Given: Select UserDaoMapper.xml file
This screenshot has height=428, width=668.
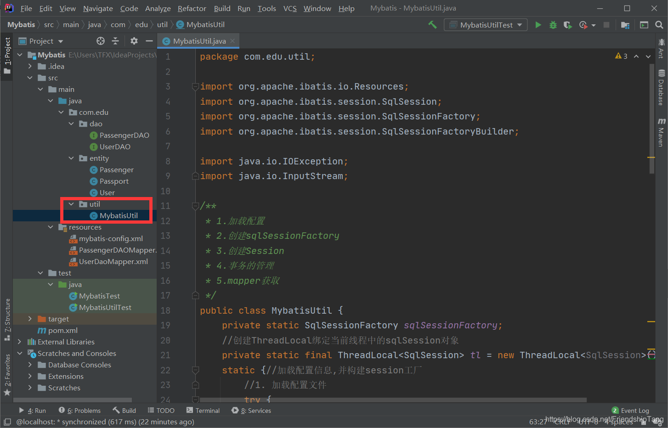Looking at the screenshot, I should (x=108, y=261).
